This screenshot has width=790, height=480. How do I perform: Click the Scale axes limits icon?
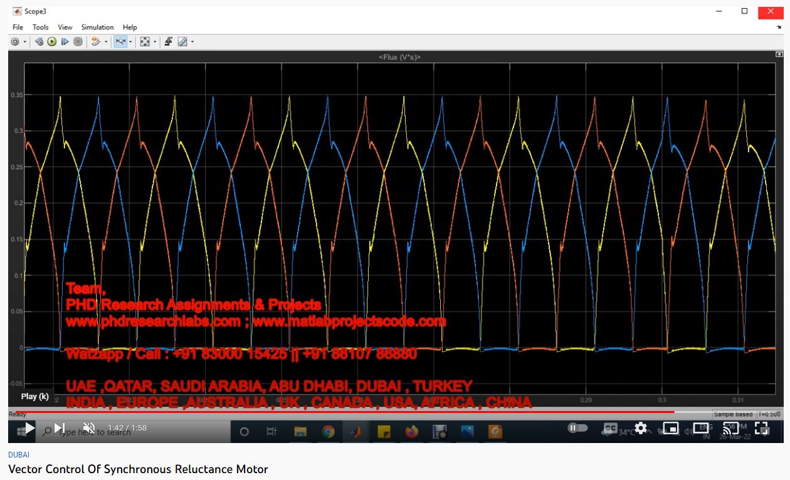coord(145,42)
